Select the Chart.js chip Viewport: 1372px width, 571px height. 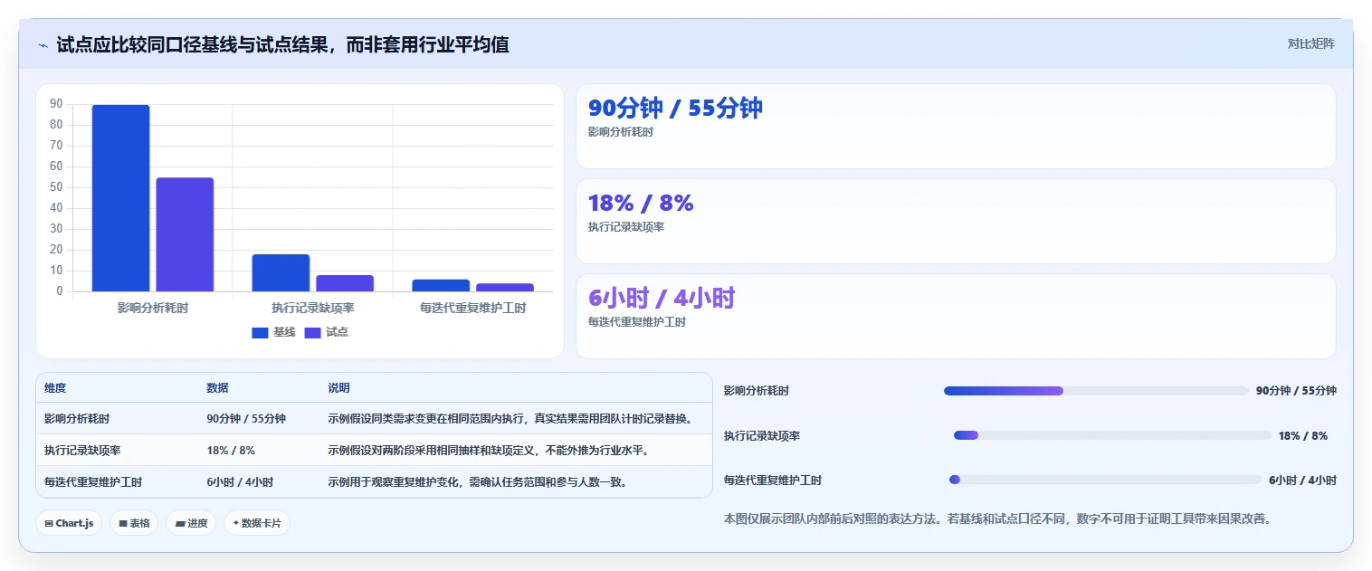[69, 523]
